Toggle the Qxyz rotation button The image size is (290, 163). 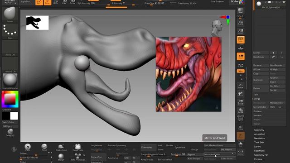(241, 71)
